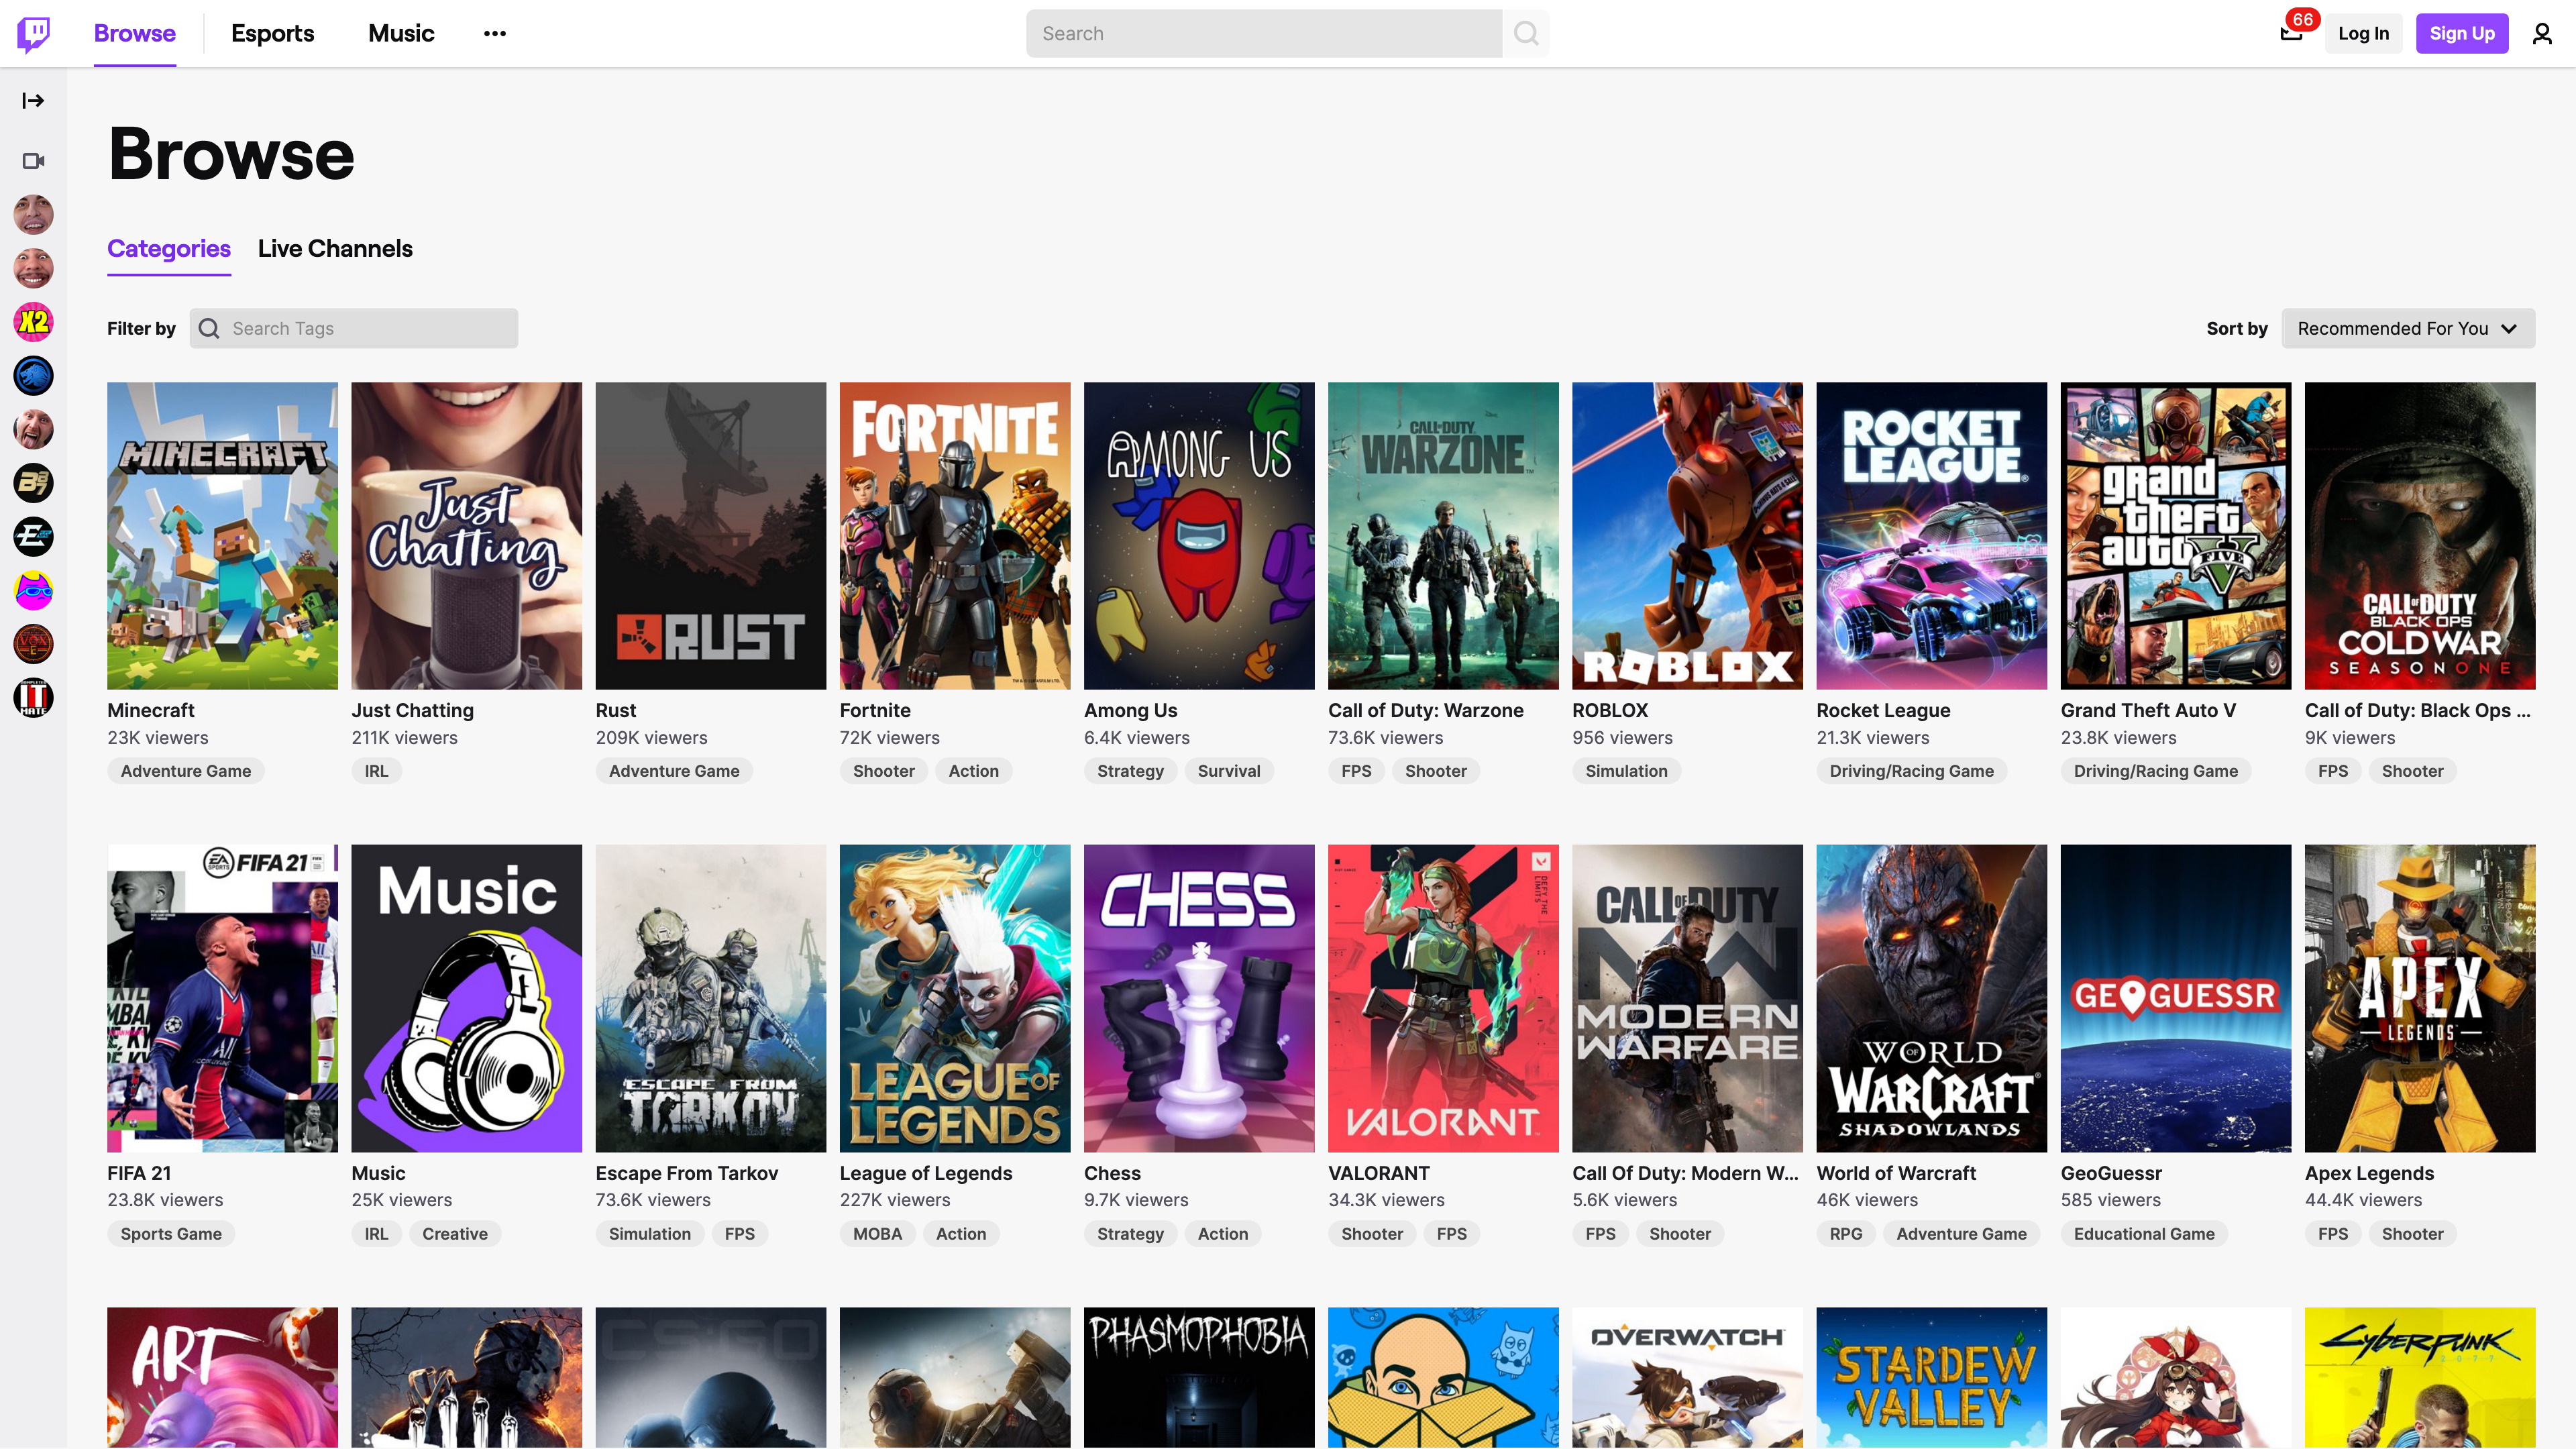Select the Categories tab
The image size is (2576, 1449).
(168, 248)
